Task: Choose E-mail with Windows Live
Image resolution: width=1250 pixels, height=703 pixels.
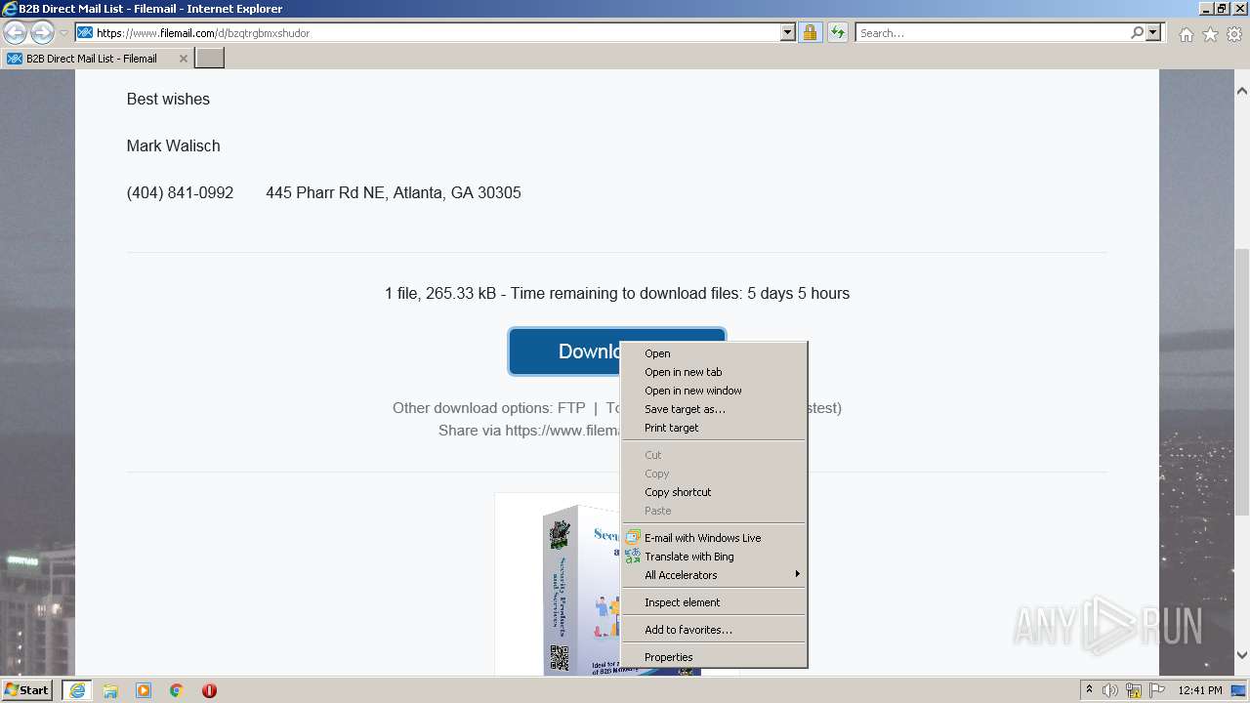Action: tap(714, 538)
